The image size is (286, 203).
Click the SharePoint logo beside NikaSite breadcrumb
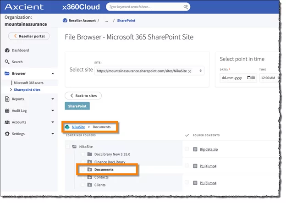pos(67,127)
